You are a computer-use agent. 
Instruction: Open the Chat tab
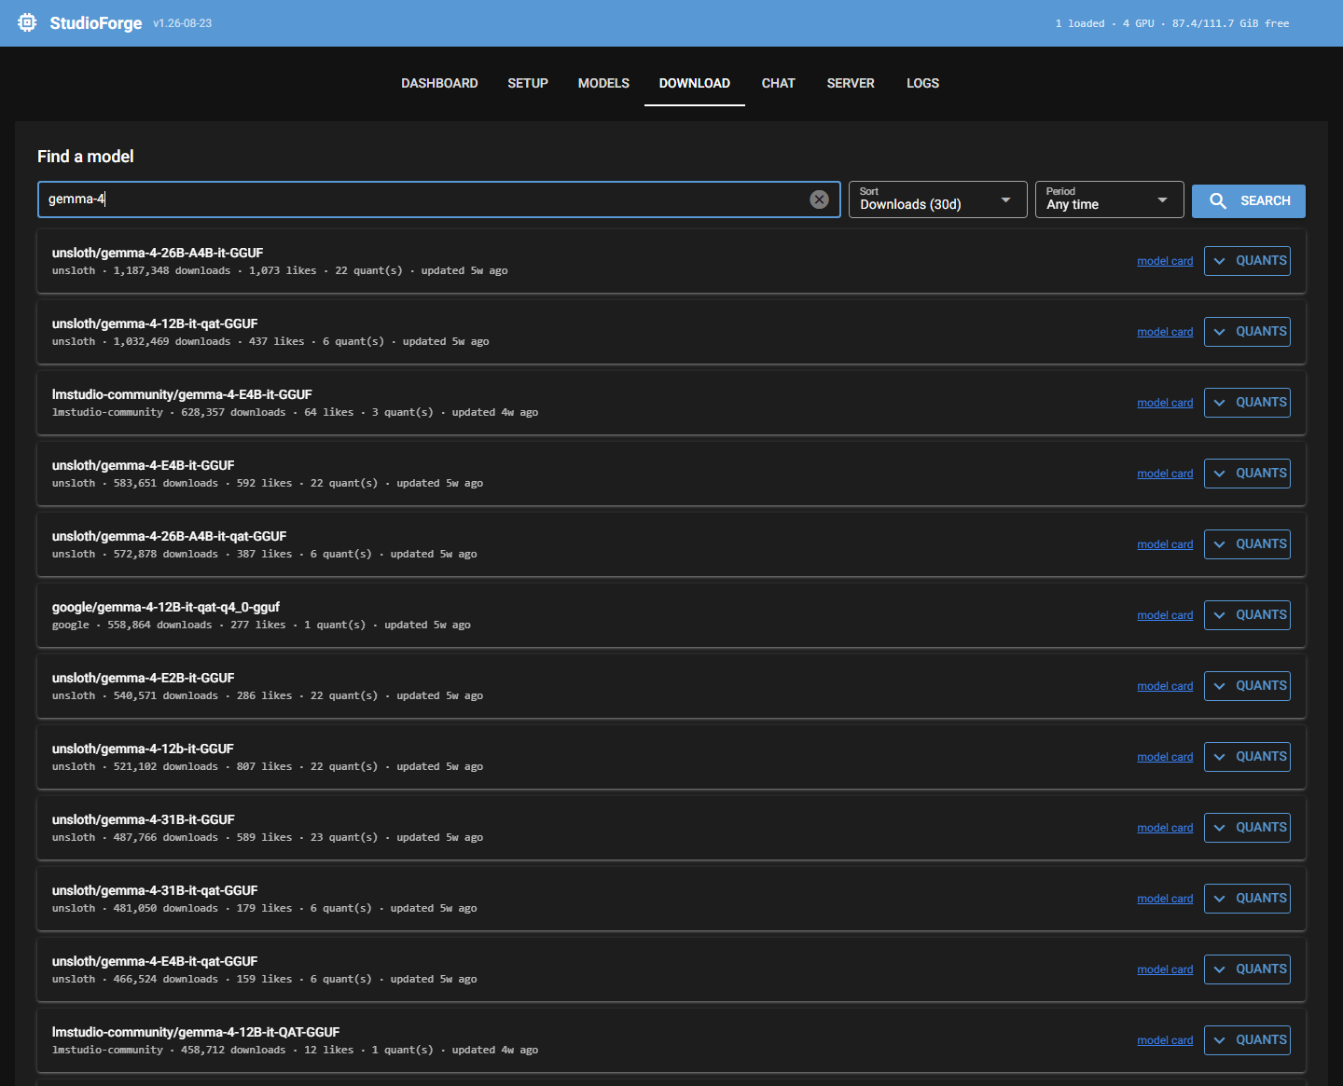point(779,83)
